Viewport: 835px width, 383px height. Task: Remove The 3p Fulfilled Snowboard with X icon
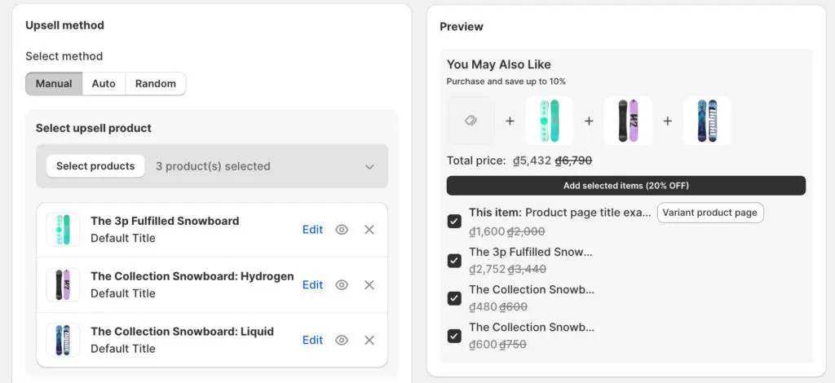[x=369, y=230]
